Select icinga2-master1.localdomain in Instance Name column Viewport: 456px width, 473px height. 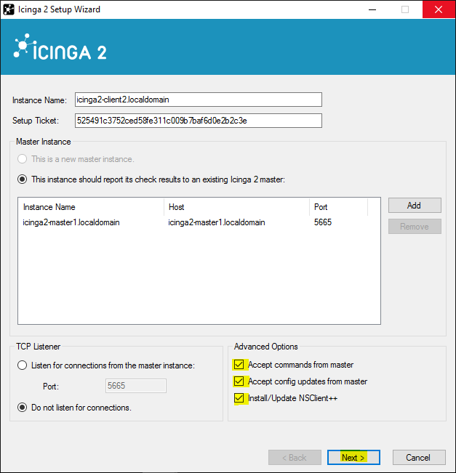pyautogui.click(x=71, y=222)
